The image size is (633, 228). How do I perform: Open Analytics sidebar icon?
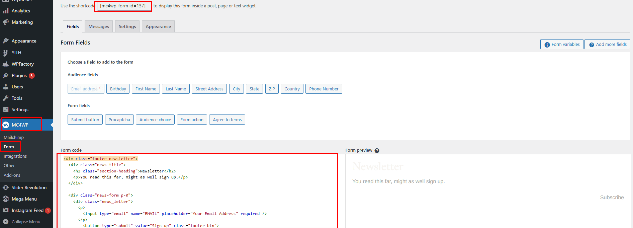pos(6,11)
